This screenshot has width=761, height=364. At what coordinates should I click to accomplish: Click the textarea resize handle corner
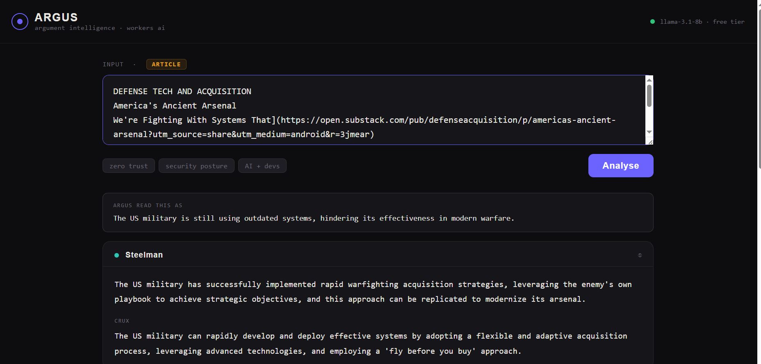650,142
